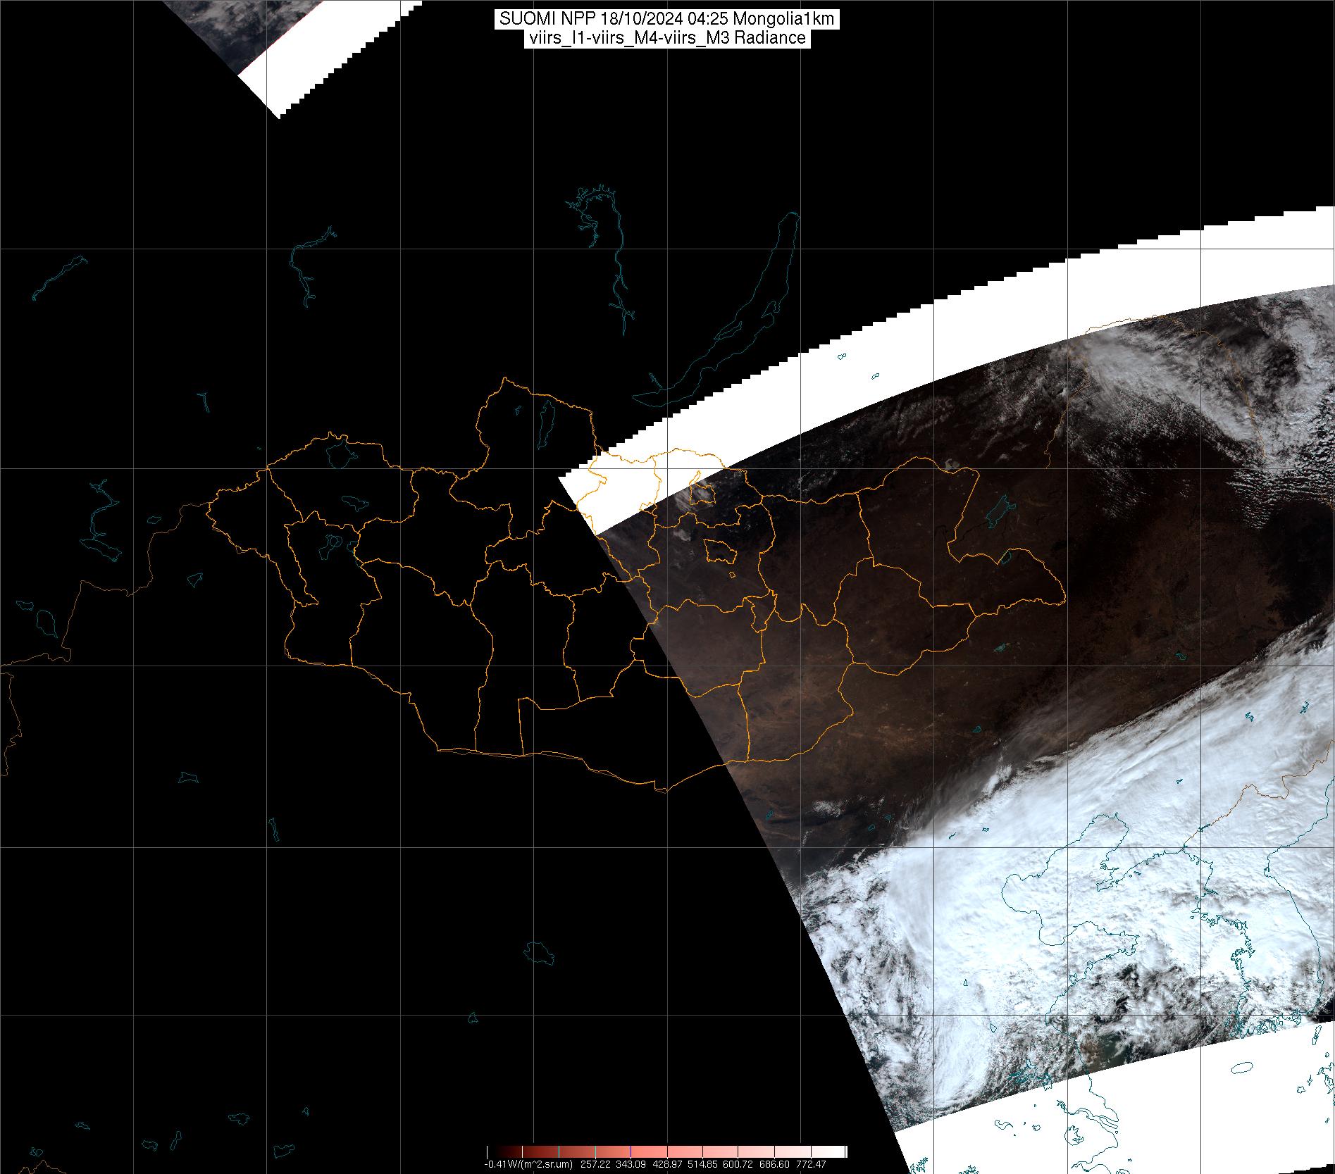Click the Uvs lake outline in northwest Mongolia
The height and width of the screenshot is (1174, 1335).
[x=339, y=454]
